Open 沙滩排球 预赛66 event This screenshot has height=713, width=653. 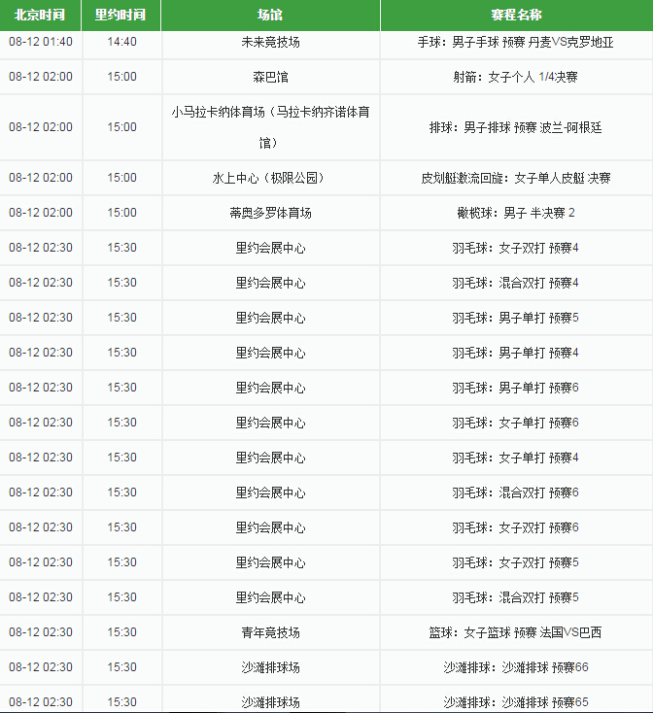point(516,667)
